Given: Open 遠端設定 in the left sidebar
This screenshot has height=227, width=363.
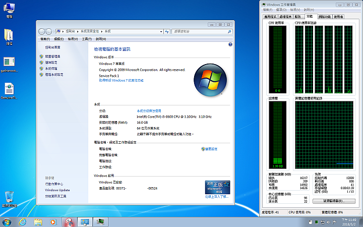Looking at the screenshot, I should [x=51, y=63].
